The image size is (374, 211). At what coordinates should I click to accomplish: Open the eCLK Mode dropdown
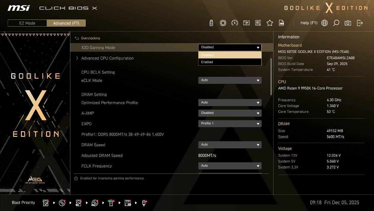point(230,80)
